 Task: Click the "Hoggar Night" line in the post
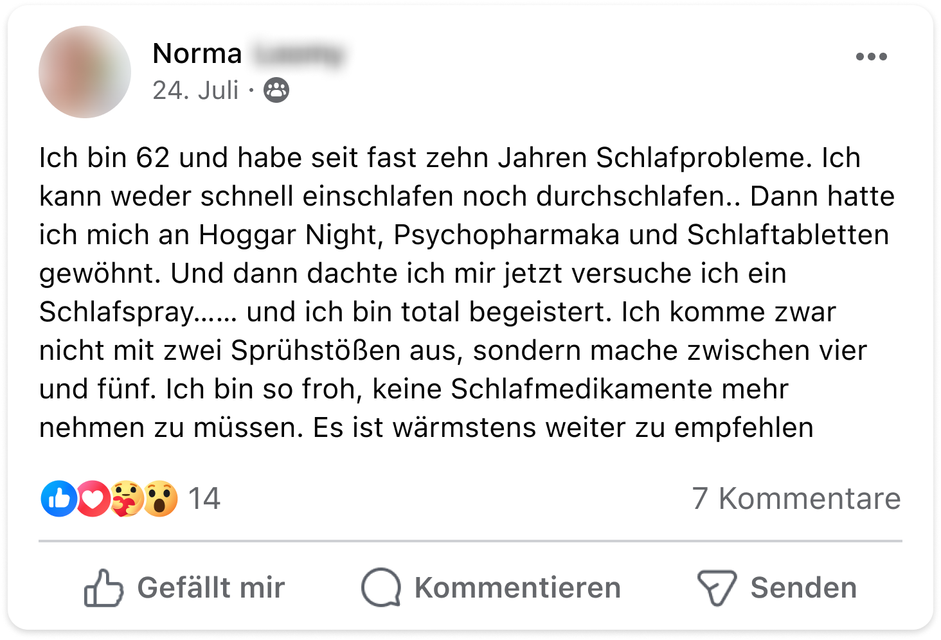click(x=287, y=235)
